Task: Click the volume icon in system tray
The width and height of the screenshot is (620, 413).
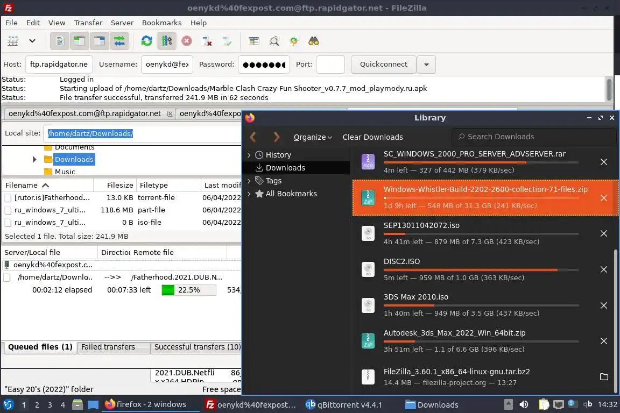Action: 524,404
